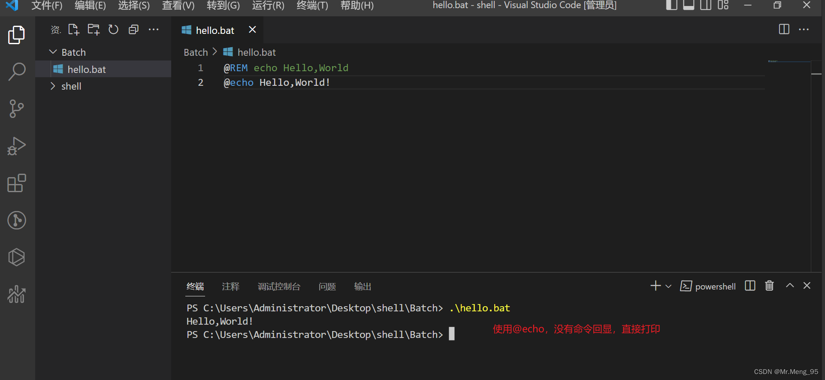This screenshot has height=380, width=825.
Task: Open explorer more actions menu
Action: tap(154, 30)
